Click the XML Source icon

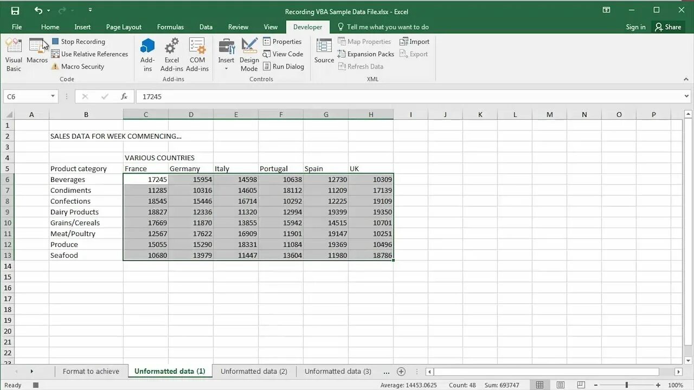324,51
